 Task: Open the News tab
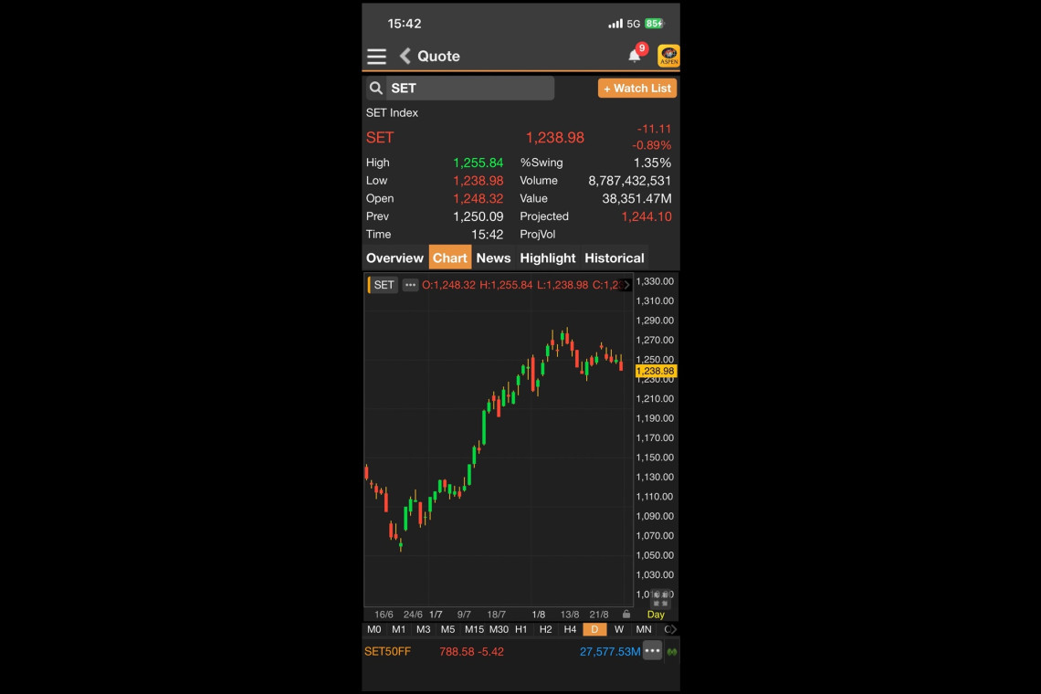tap(493, 258)
